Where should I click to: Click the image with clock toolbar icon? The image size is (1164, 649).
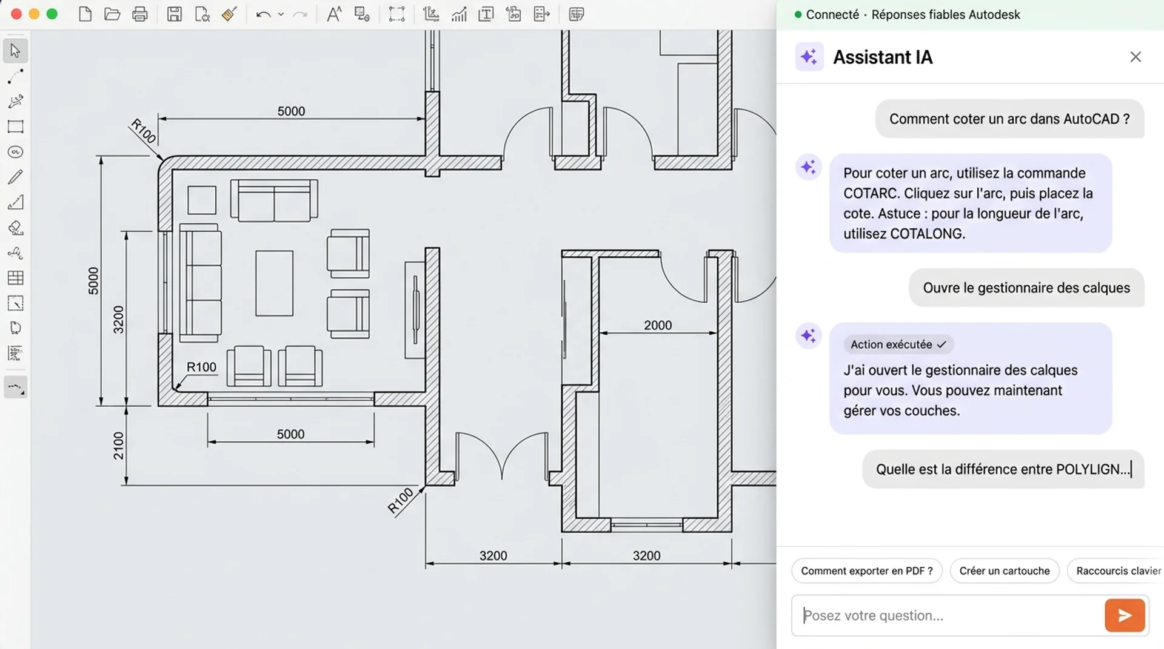[x=362, y=14]
